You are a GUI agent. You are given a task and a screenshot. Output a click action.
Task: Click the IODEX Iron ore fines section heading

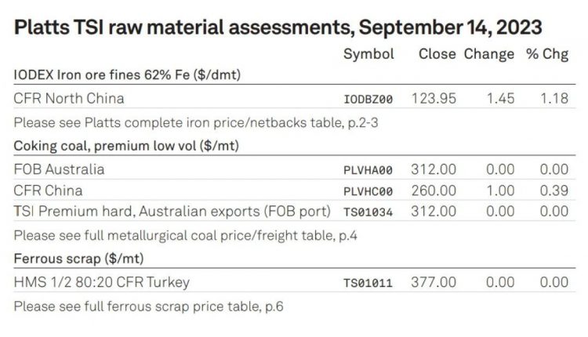pyautogui.click(x=127, y=74)
